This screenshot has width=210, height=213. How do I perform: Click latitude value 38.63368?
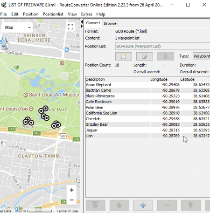[201, 90]
